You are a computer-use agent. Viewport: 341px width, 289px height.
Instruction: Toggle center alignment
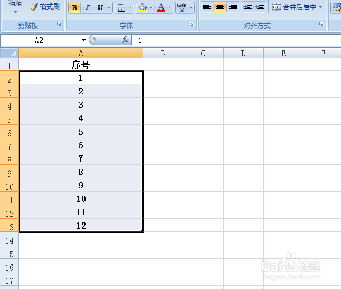[220, 7]
